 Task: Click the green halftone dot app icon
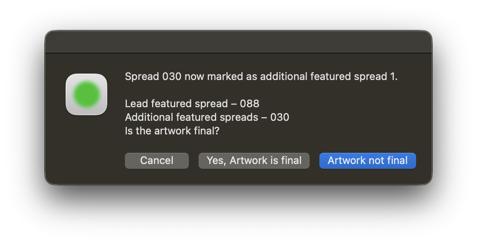[x=86, y=94]
